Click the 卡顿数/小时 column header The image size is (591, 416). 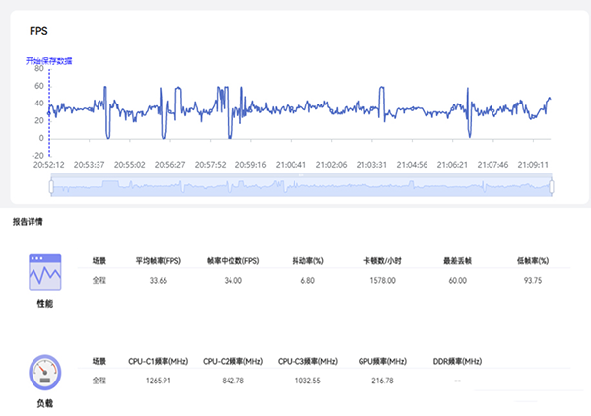(381, 261)
